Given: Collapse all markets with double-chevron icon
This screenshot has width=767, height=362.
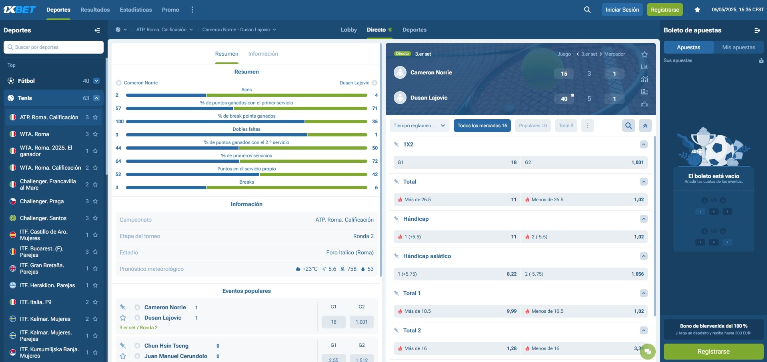Looking at the screenshot, I should (645, 126).
